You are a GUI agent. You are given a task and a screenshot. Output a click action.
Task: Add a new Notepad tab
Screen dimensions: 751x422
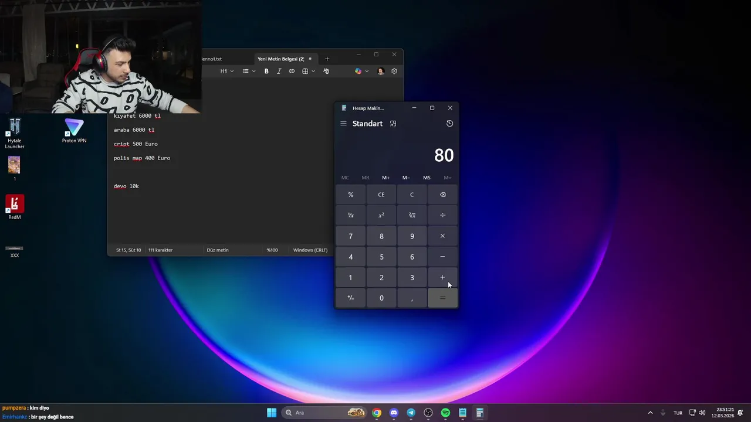[x=327, y=59]
